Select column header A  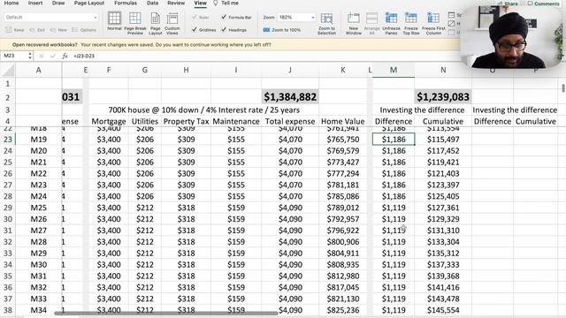38,70
